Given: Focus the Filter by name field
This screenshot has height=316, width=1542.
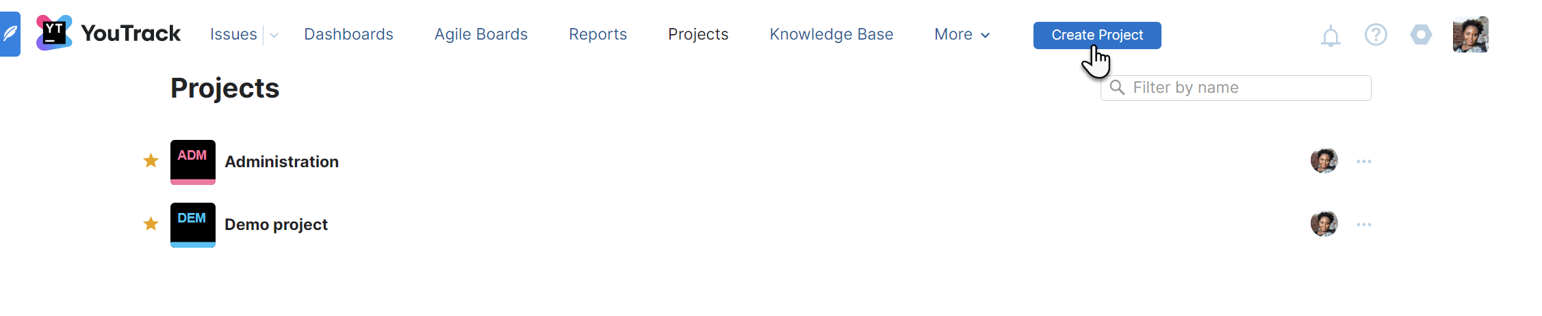Looking at the screenshot, I should [1246, 88].
